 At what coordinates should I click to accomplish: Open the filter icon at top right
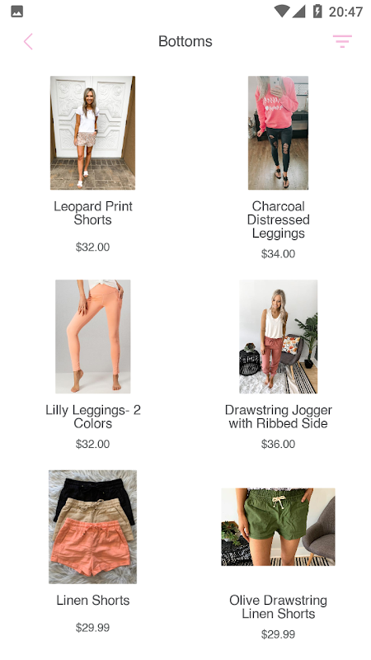pos(342,41)
